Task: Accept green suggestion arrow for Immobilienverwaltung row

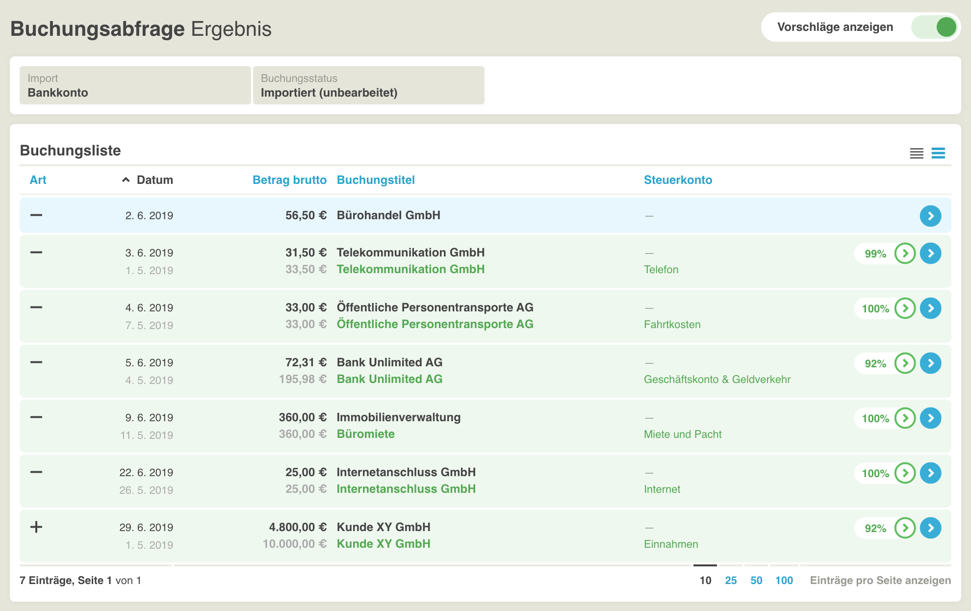Action: point(905,418)
